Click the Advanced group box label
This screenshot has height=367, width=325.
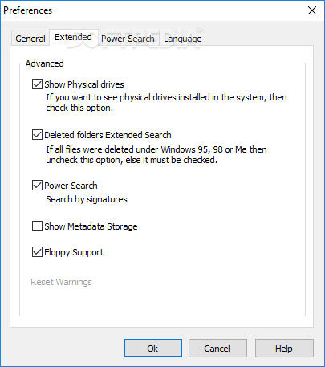point(44,63)
